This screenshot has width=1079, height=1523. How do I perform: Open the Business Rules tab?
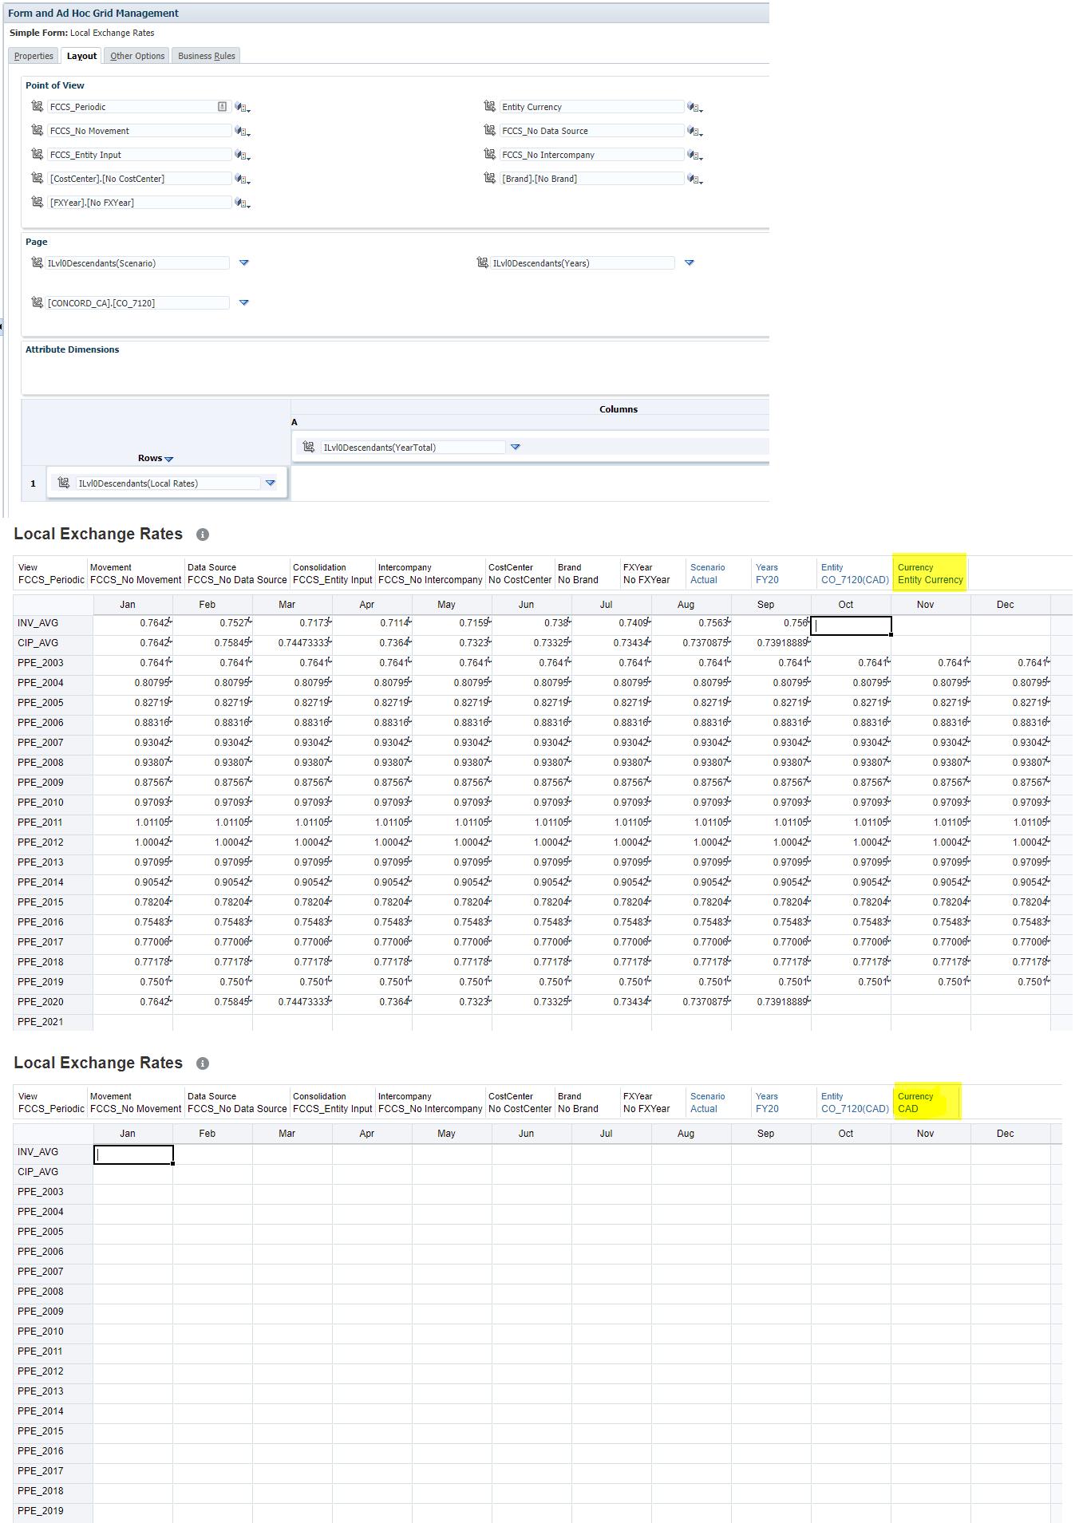click(x=207, y=56)
